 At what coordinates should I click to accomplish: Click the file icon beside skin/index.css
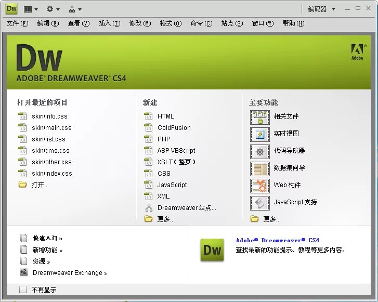[x=22, y=173]
